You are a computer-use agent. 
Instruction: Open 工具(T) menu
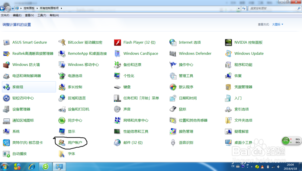pos(42,15)
